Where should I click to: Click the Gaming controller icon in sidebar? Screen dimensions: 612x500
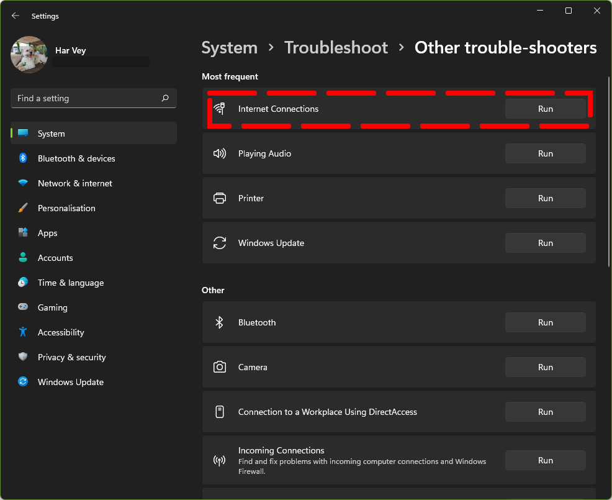tap(23, 307)
